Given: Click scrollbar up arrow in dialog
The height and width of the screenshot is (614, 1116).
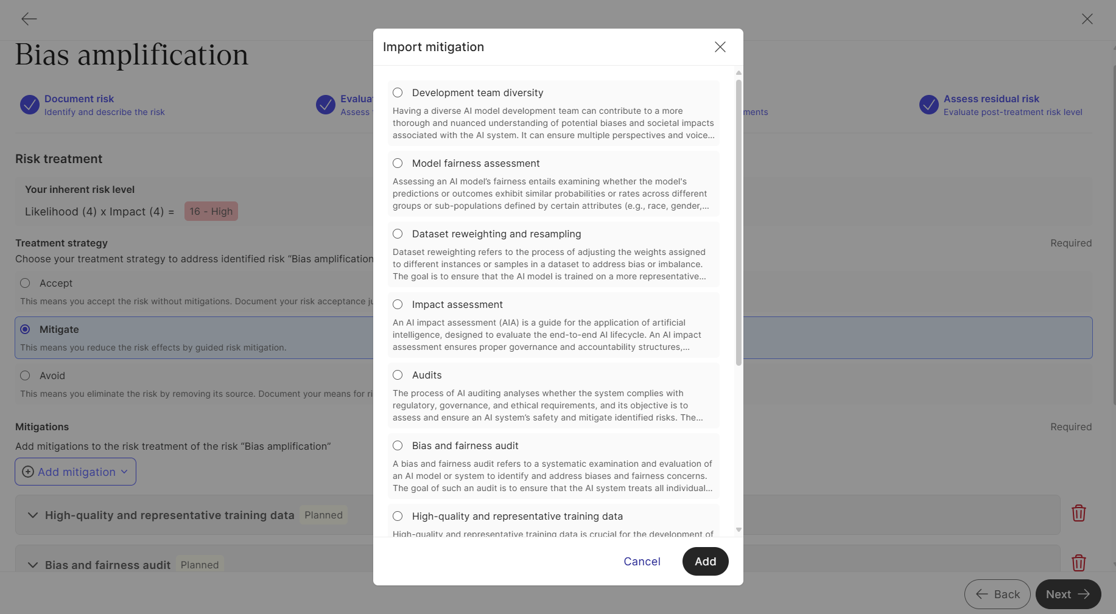Looking at the screenshot, I should 739,73.
